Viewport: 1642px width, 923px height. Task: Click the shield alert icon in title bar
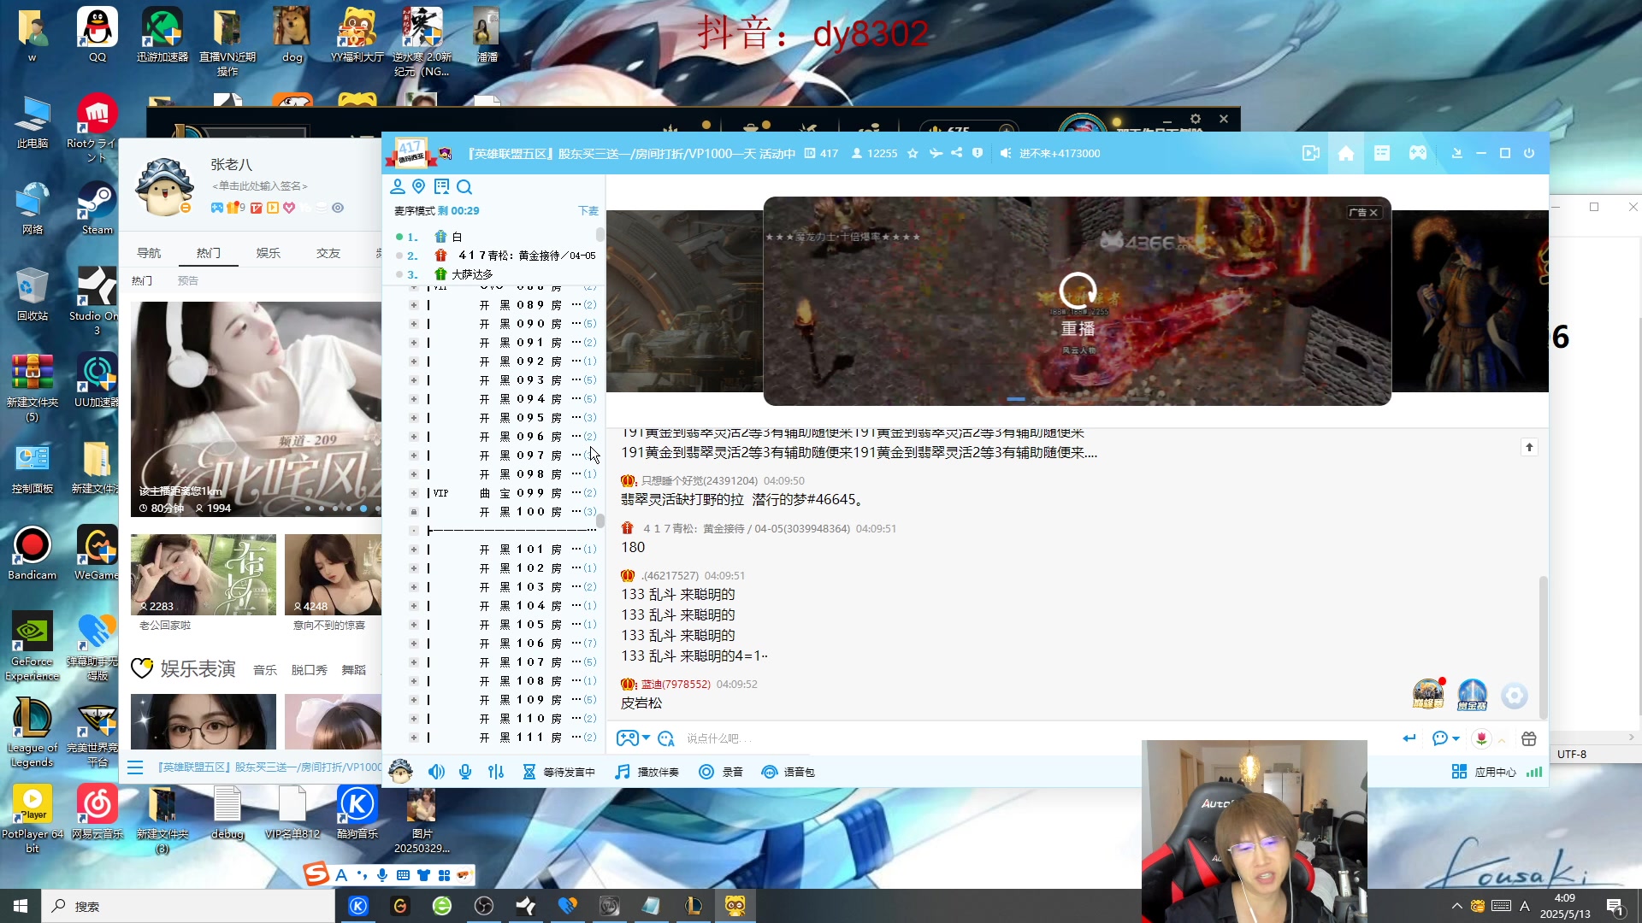click(x=978, y=153)
